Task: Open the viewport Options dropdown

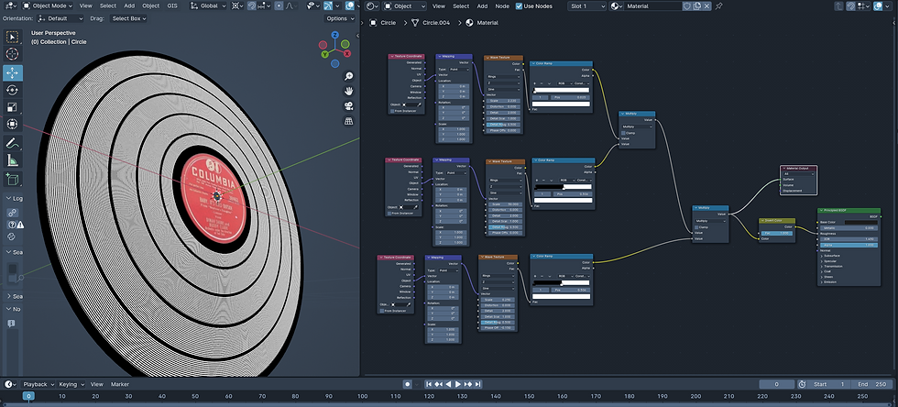Action: 340,18
